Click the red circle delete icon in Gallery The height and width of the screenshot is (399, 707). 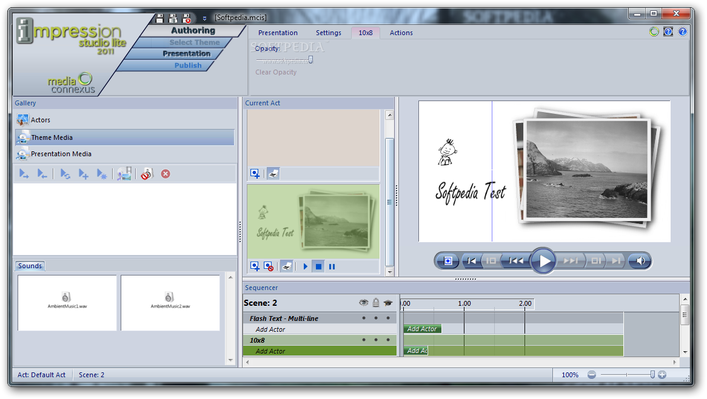[166, 174]
